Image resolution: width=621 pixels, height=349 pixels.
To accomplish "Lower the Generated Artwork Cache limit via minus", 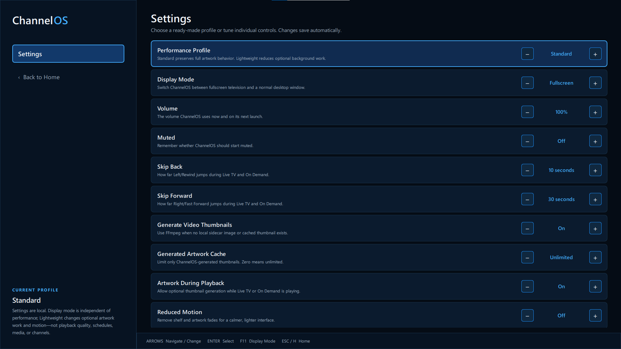I will pos(527,258).
